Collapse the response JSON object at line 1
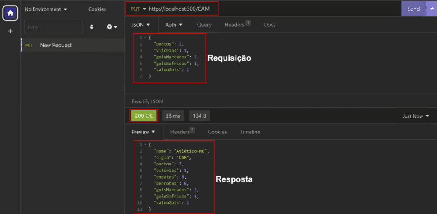Image resolution: width=437 pixels, height=214 pixels. [145, 145]
